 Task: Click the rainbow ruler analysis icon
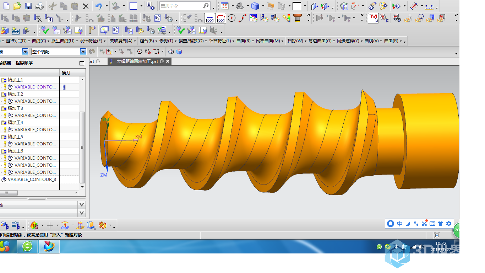(x=287, y=18)
